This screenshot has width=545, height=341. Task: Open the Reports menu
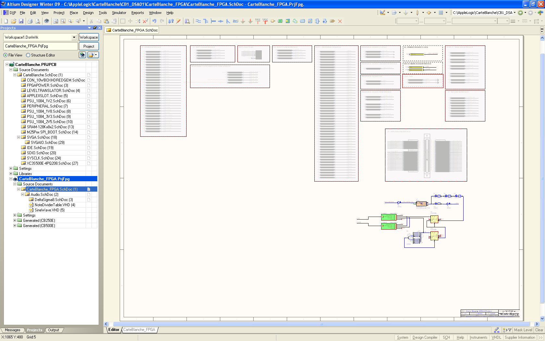pos(138,13)
